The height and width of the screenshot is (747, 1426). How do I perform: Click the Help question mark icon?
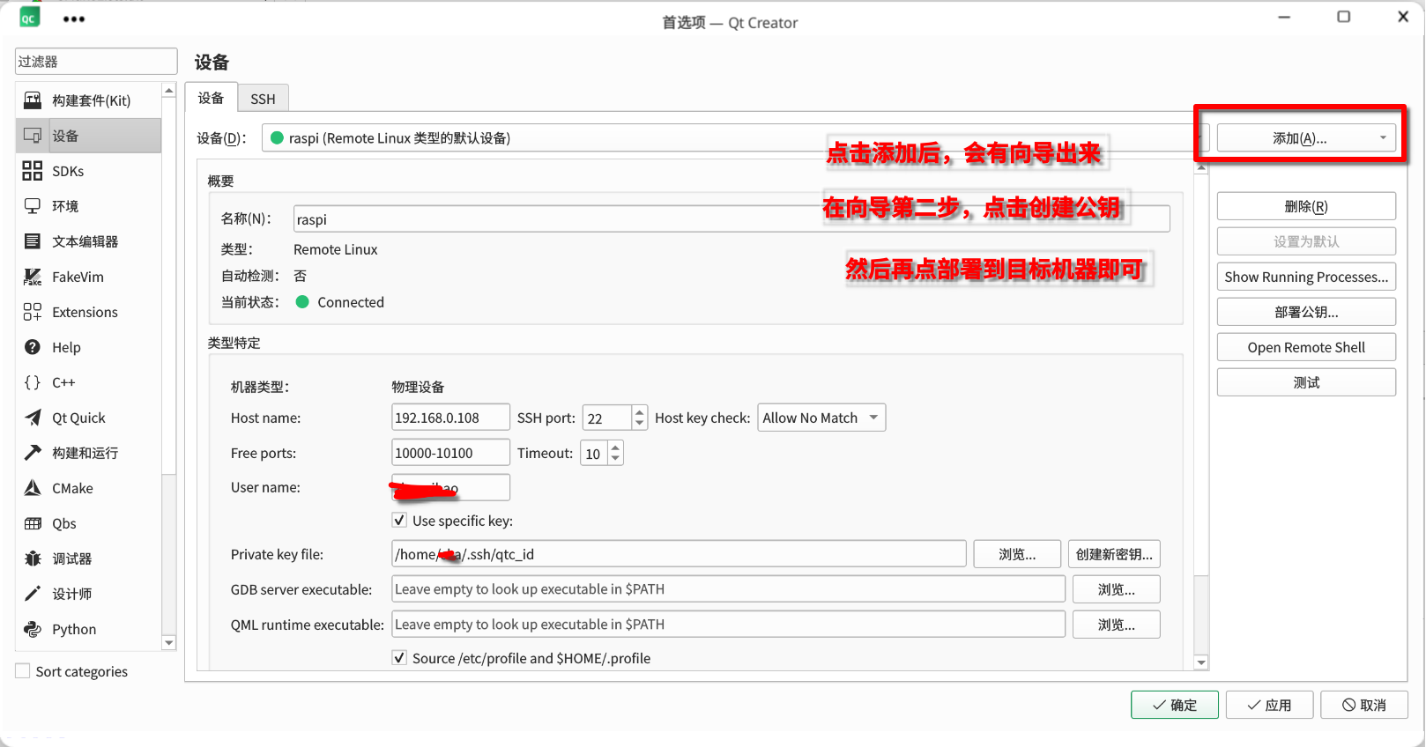[x=33, y=347]
